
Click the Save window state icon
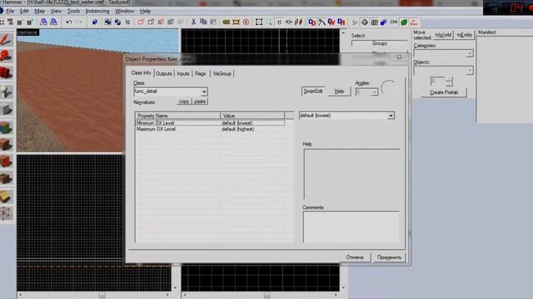tap(53, 22)
